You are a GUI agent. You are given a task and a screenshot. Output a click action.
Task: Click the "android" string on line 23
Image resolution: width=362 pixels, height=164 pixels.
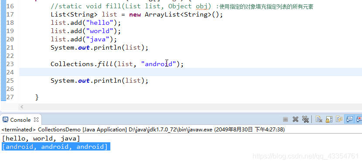(x=159, y=64)
